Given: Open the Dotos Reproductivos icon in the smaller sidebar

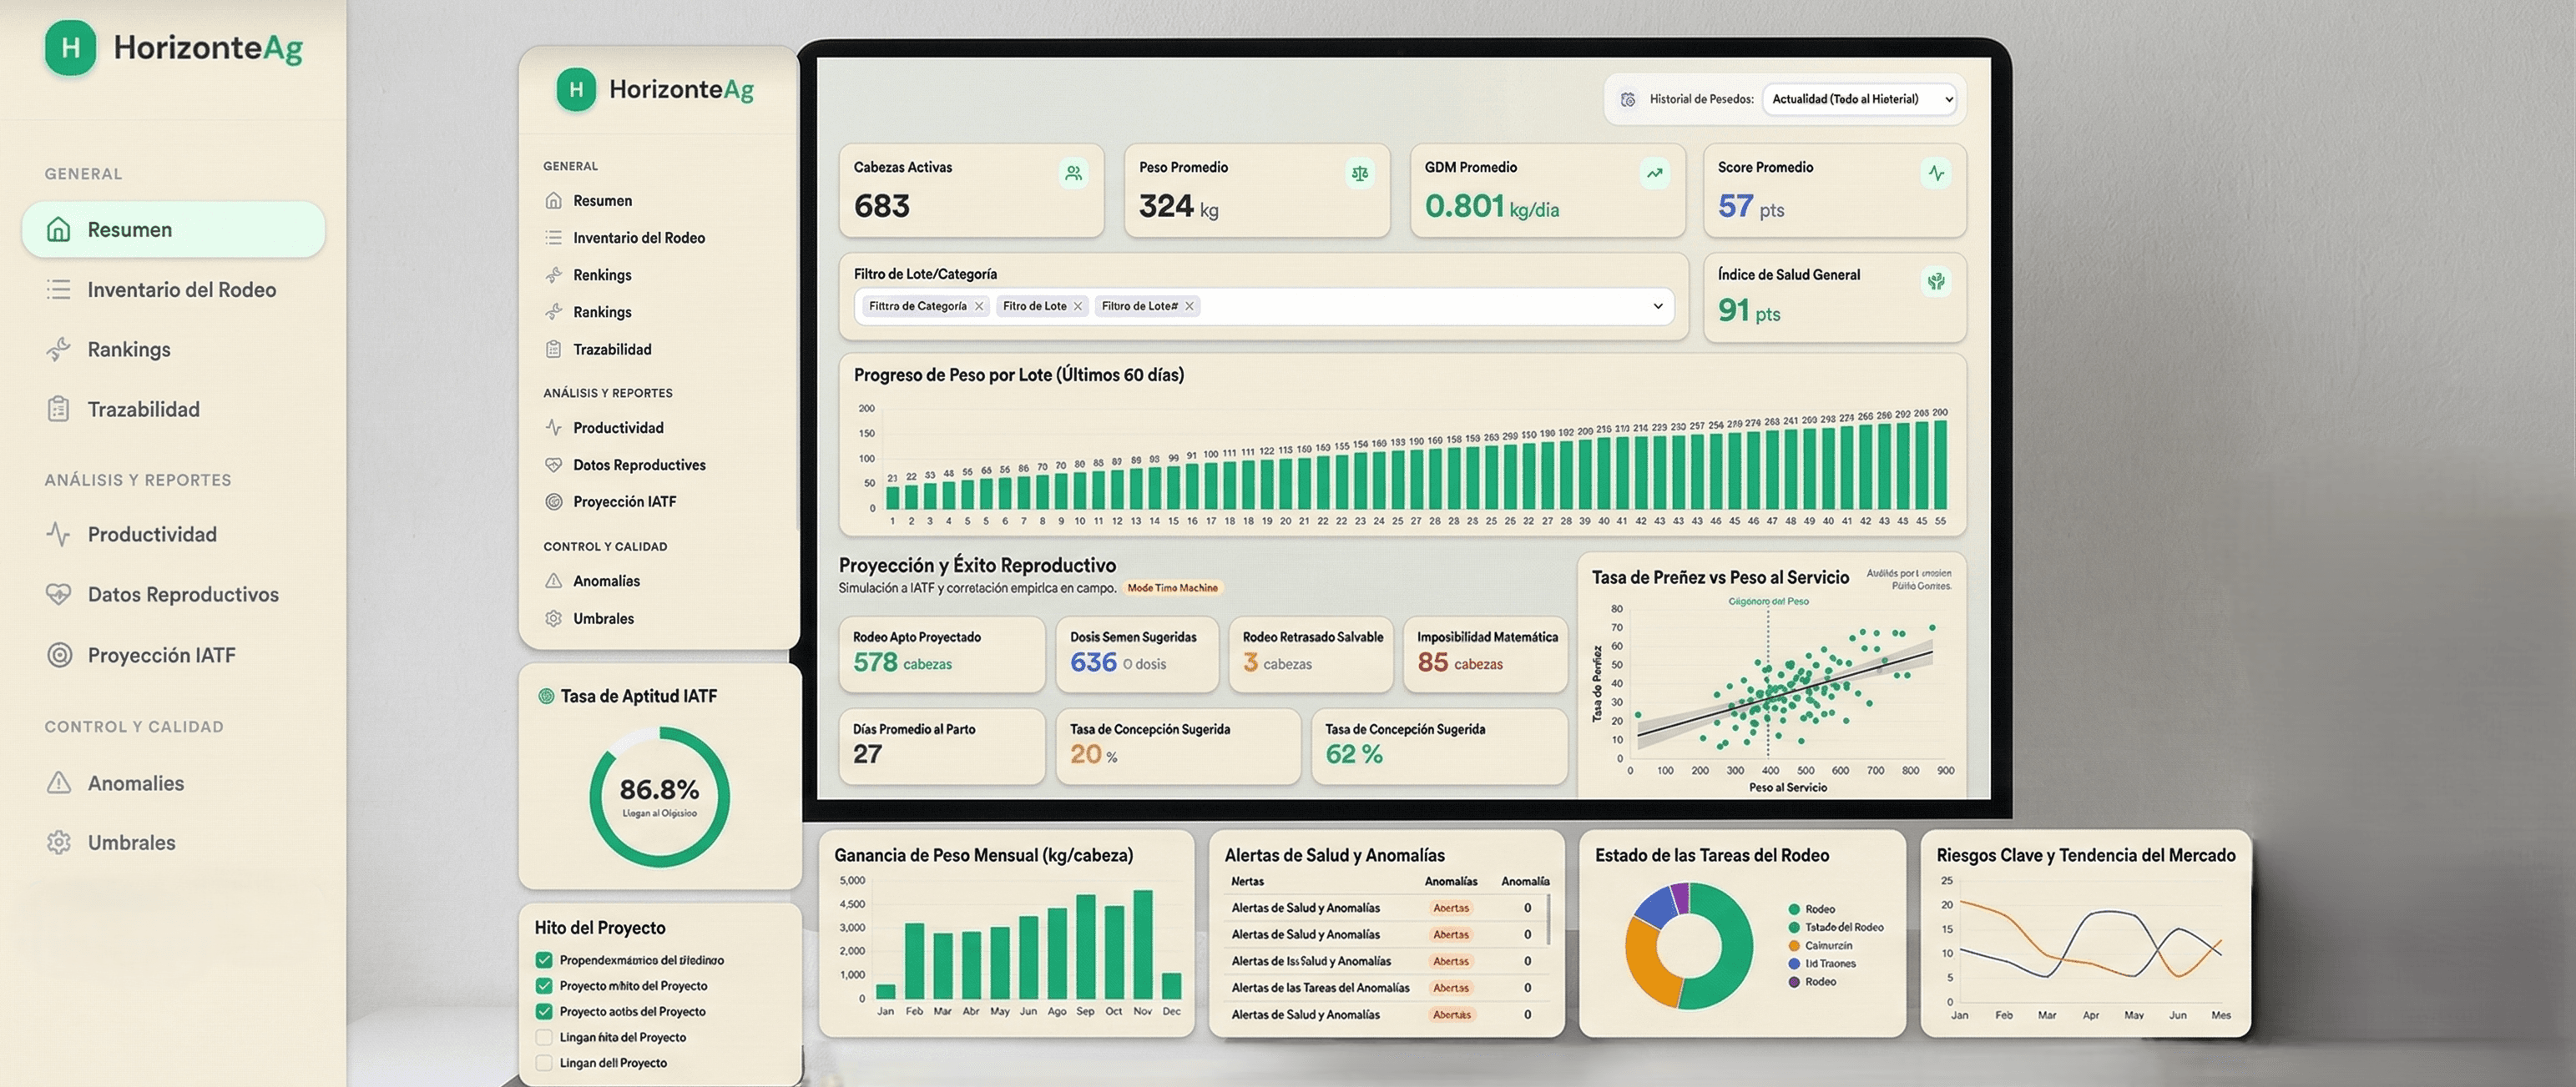Looking at the screenshot, I should point(554,465).
